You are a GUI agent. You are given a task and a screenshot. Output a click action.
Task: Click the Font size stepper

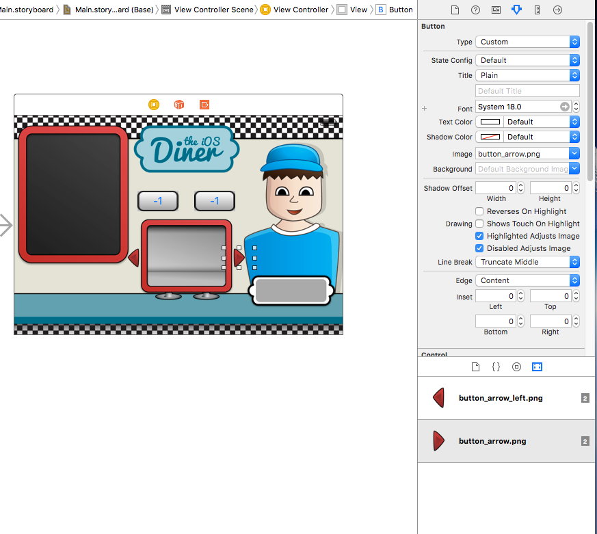click(x=576, y=107)
